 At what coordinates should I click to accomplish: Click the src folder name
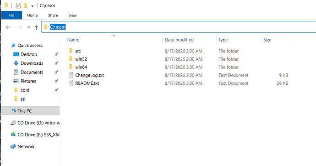[x=78, y=51]
